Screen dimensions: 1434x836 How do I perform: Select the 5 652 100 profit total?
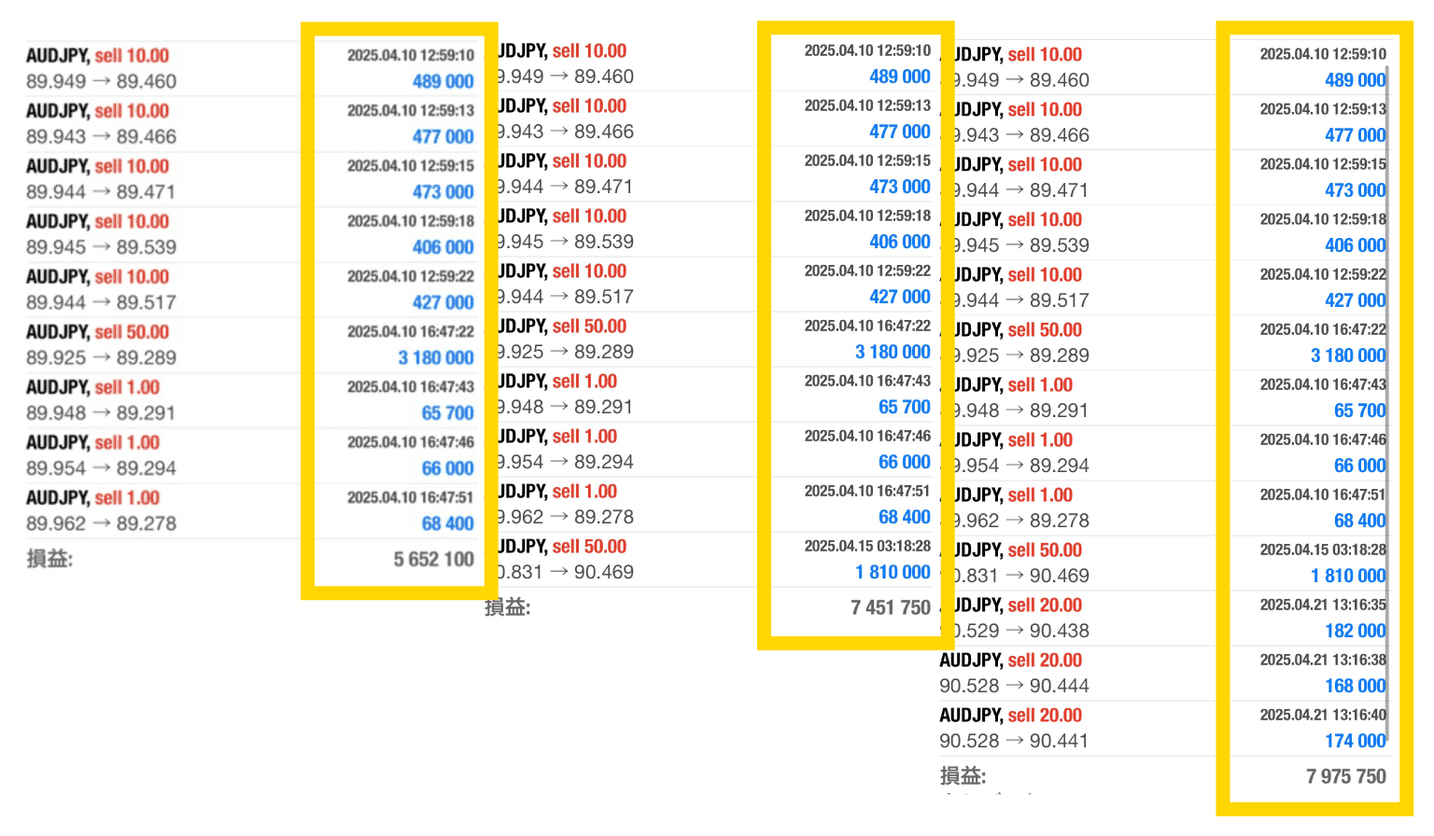(x=434, y=560)
